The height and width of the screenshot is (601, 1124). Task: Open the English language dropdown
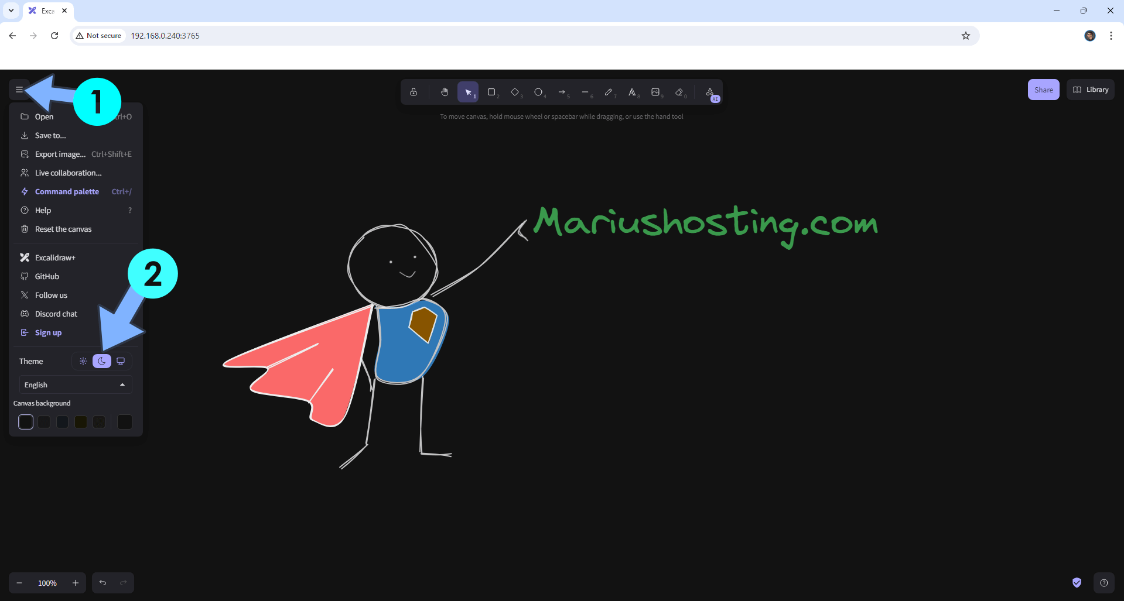click(76, 384)
